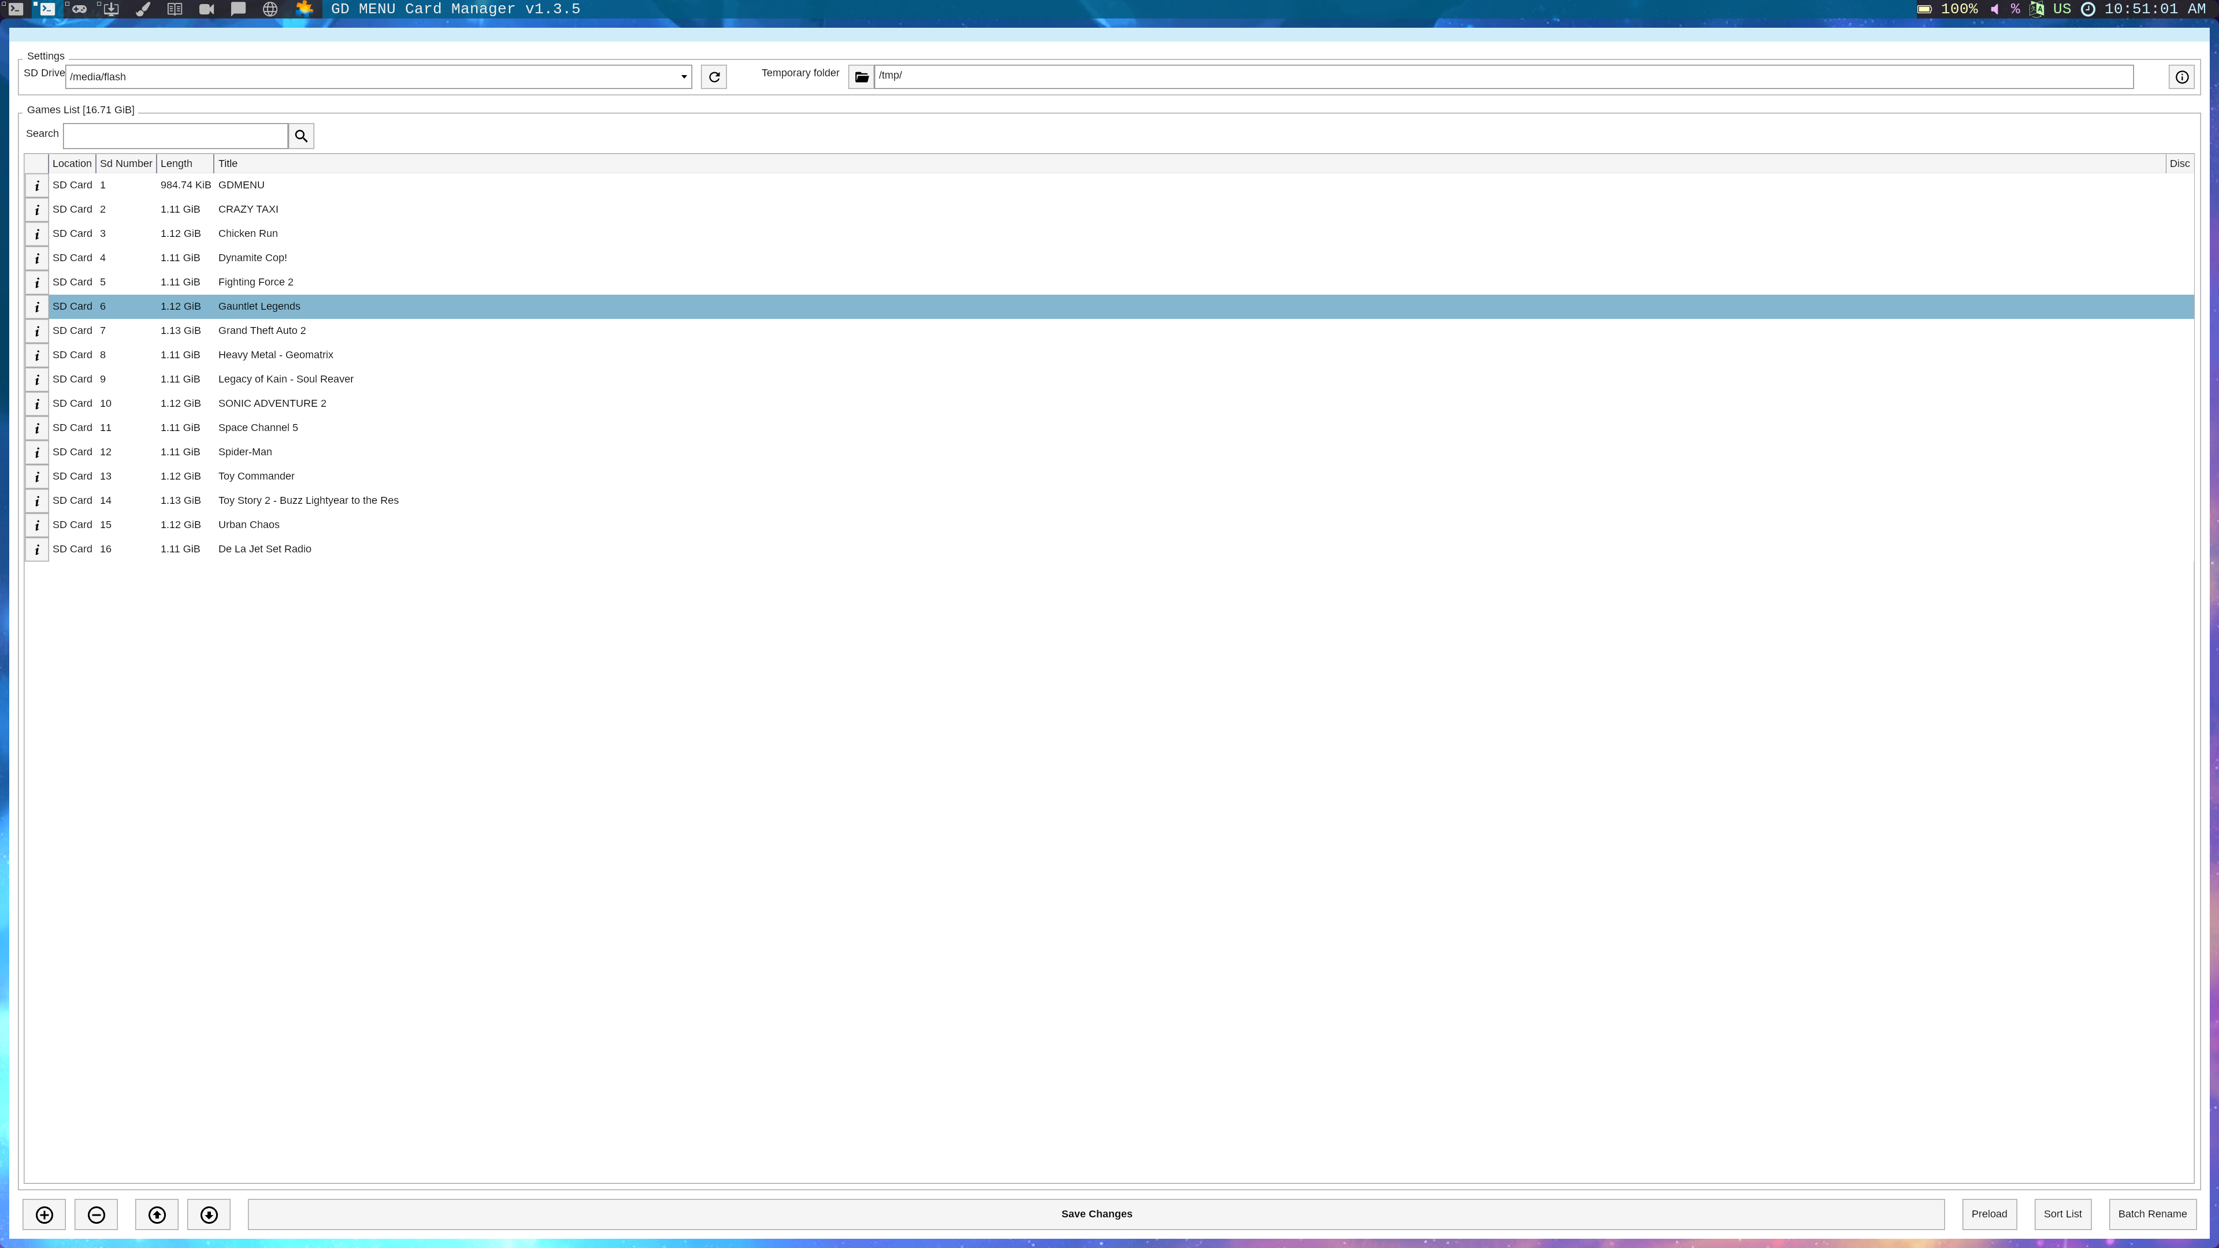Select the CRAZY TAXI title
Viewport: 2219px width, 1248px height.
click(x=248, y=209)
